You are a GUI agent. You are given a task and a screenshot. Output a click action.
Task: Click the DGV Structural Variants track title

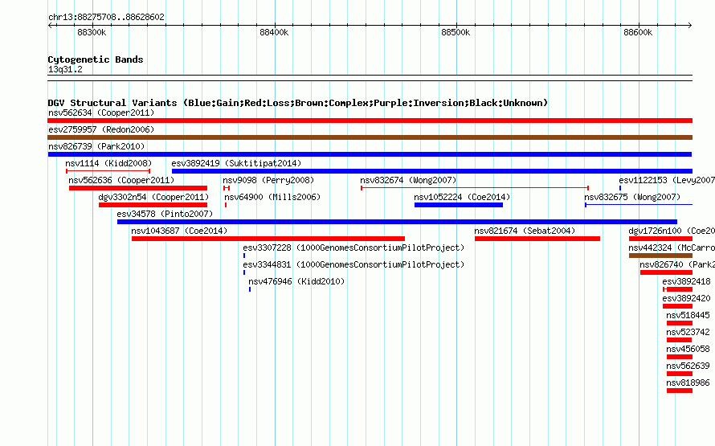297,103
